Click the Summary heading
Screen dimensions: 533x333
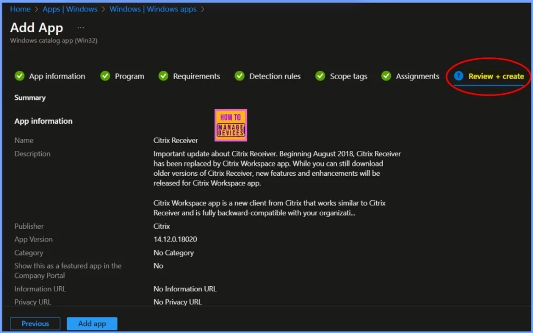pos(30,98)
